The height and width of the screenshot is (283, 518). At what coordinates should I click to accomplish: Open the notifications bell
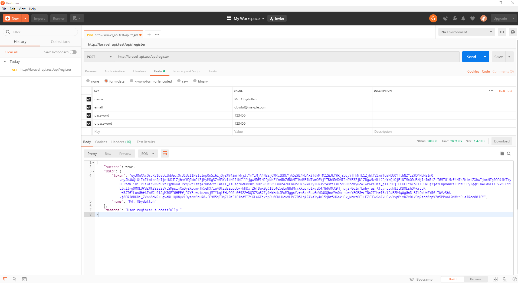tap(463, 18)
